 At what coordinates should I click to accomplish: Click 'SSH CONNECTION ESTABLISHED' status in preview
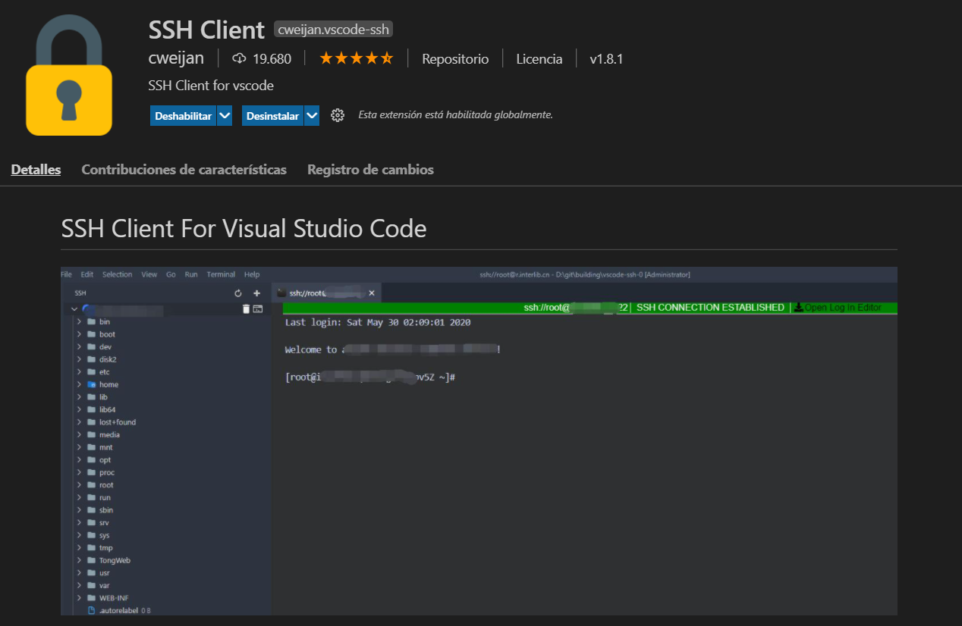710,308
